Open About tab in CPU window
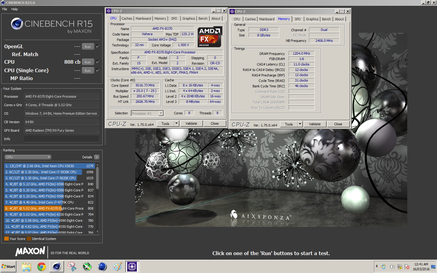 pyautogui.click(x=216, y=19)
